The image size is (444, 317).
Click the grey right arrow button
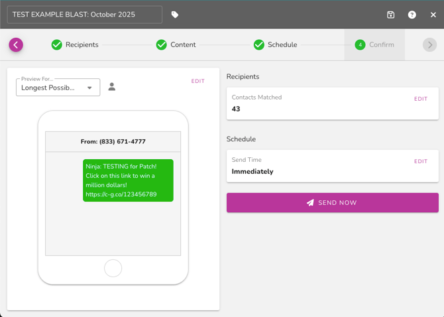point(429,44)
